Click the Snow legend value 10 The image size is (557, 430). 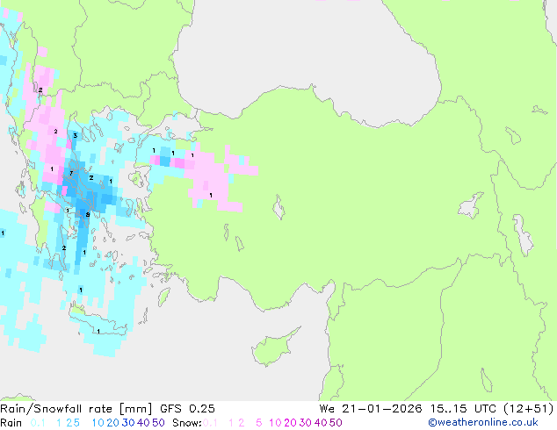pos(275,423)
